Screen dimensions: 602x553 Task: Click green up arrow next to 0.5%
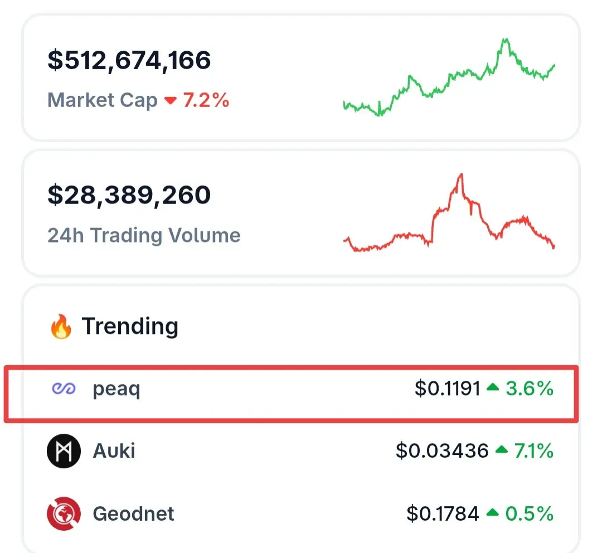click(x=492, y=512)
